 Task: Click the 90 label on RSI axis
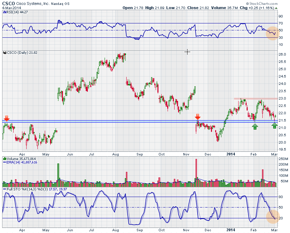(281, 16)
